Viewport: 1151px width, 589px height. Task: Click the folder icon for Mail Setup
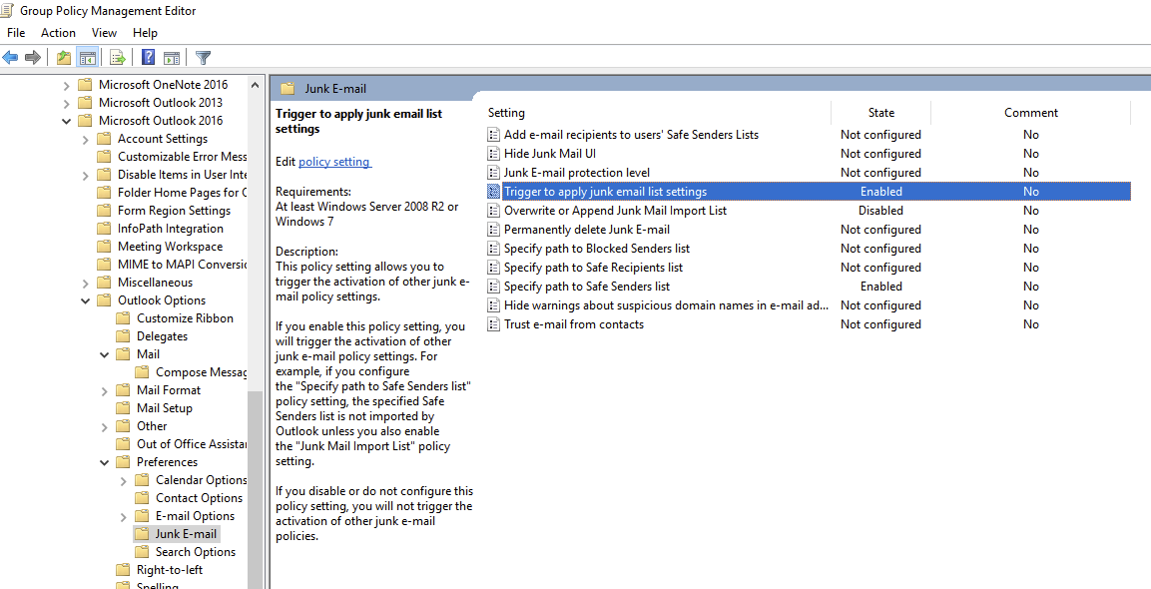coord(124,408)
